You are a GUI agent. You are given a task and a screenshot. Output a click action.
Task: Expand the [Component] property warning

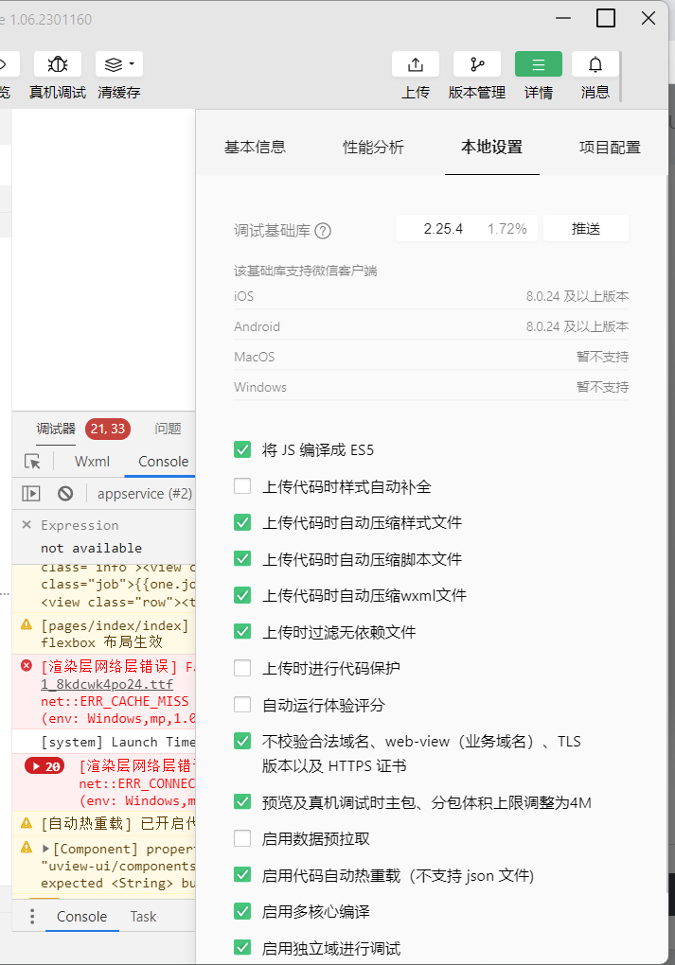(45, 849)
